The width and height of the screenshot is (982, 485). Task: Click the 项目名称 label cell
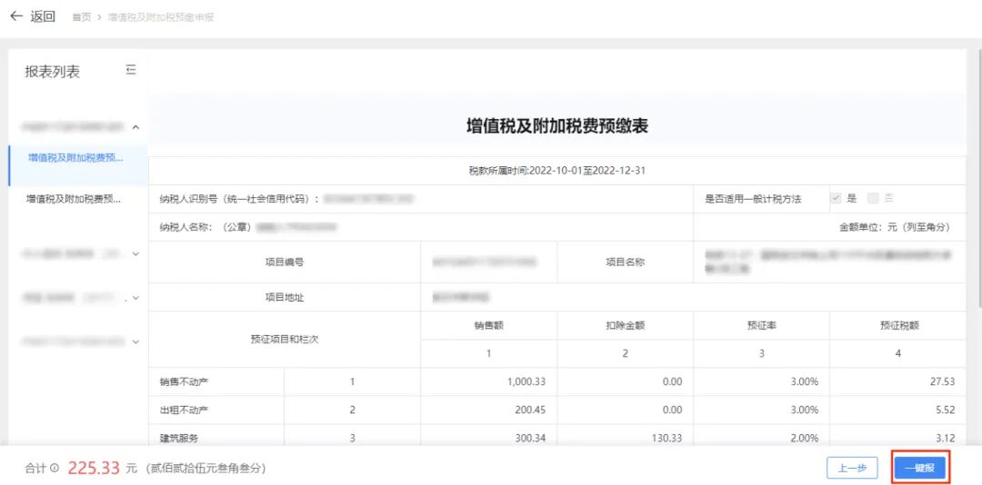[x=625, y=262]
